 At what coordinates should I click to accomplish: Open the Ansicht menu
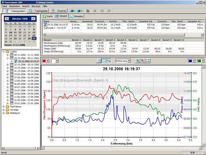[x=26, y=6]
